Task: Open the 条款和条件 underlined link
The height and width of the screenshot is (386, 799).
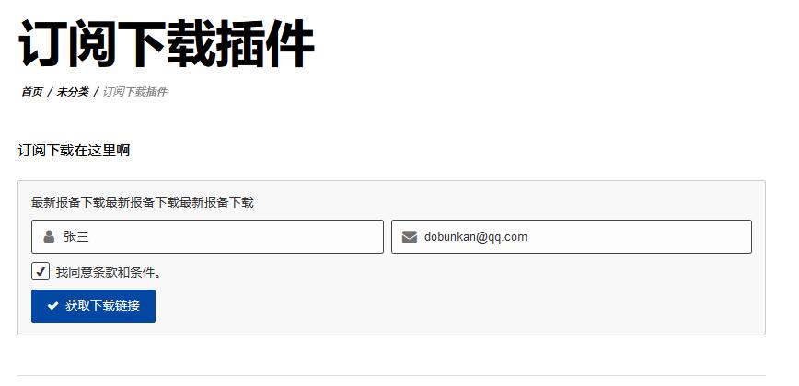Action: point(124,273)
